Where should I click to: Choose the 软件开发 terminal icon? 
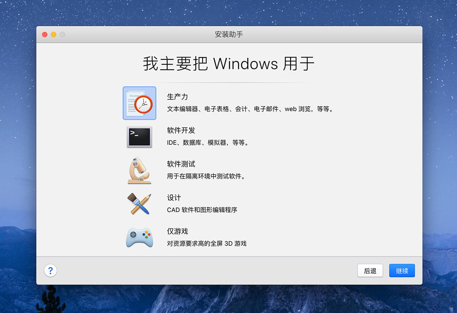(x=139, y=137)
